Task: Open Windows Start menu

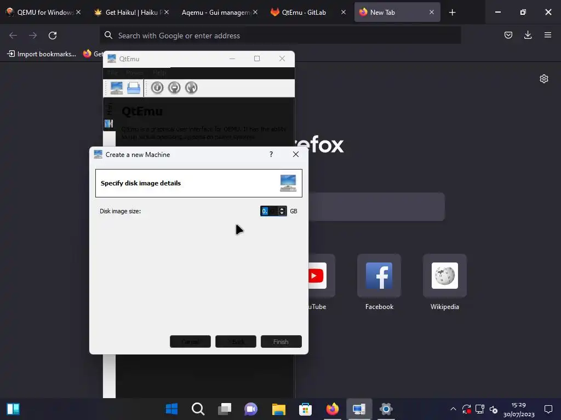Action: (x=171, y=409)
